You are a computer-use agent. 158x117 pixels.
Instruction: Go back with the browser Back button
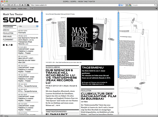tap(3, 5)
